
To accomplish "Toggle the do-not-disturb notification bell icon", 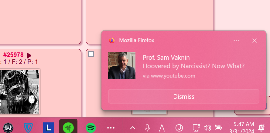I will pos(261,128).
